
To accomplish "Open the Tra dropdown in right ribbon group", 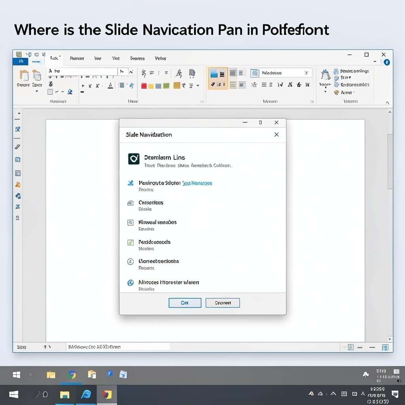I will 346,78.
